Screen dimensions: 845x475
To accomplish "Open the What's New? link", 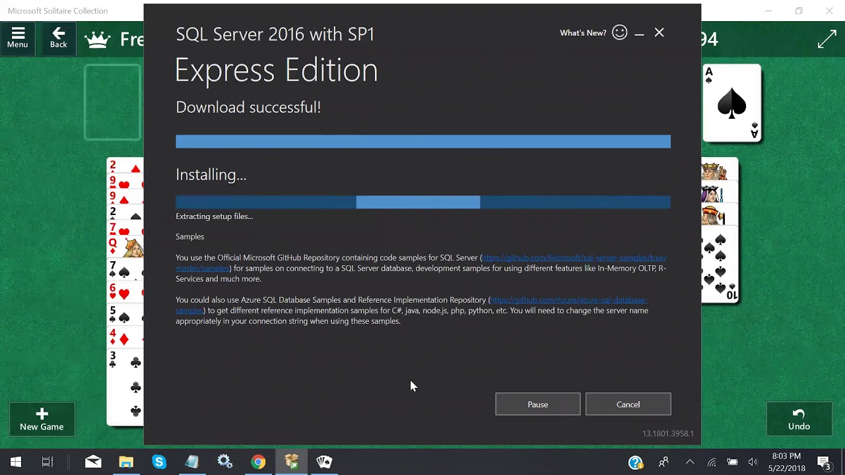I will [x=583, y=33].
